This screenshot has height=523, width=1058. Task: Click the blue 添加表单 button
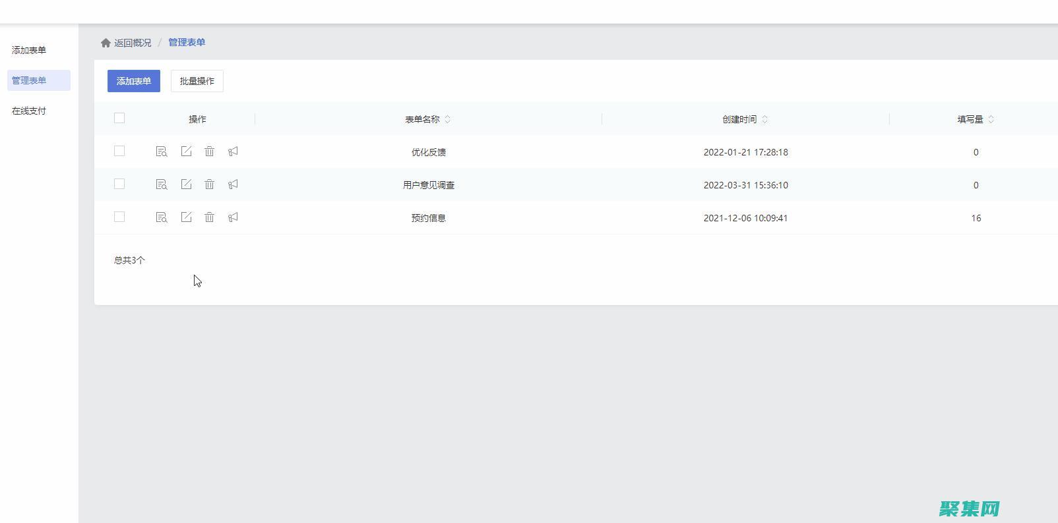134,81
